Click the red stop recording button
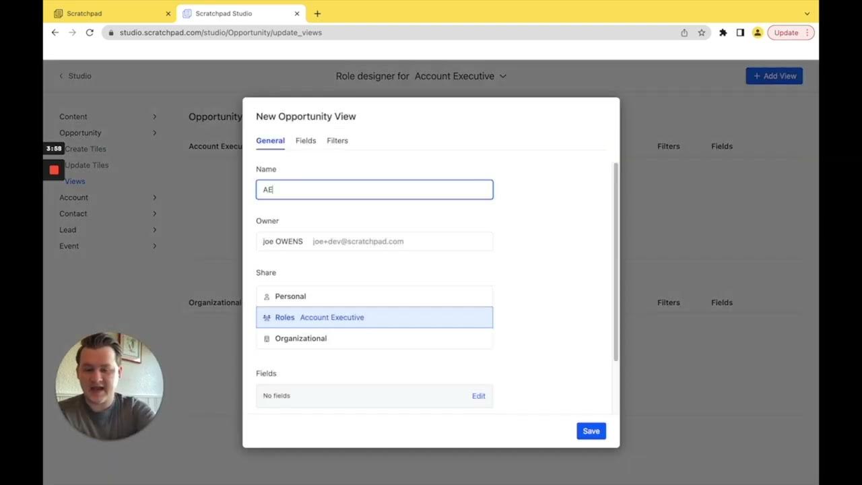 54,170
